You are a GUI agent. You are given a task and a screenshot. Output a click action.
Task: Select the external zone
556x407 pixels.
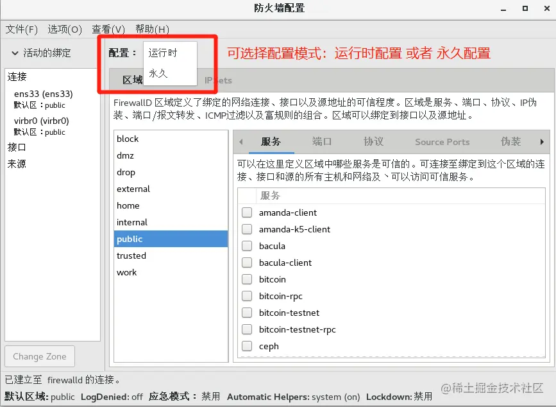point(171,189)
